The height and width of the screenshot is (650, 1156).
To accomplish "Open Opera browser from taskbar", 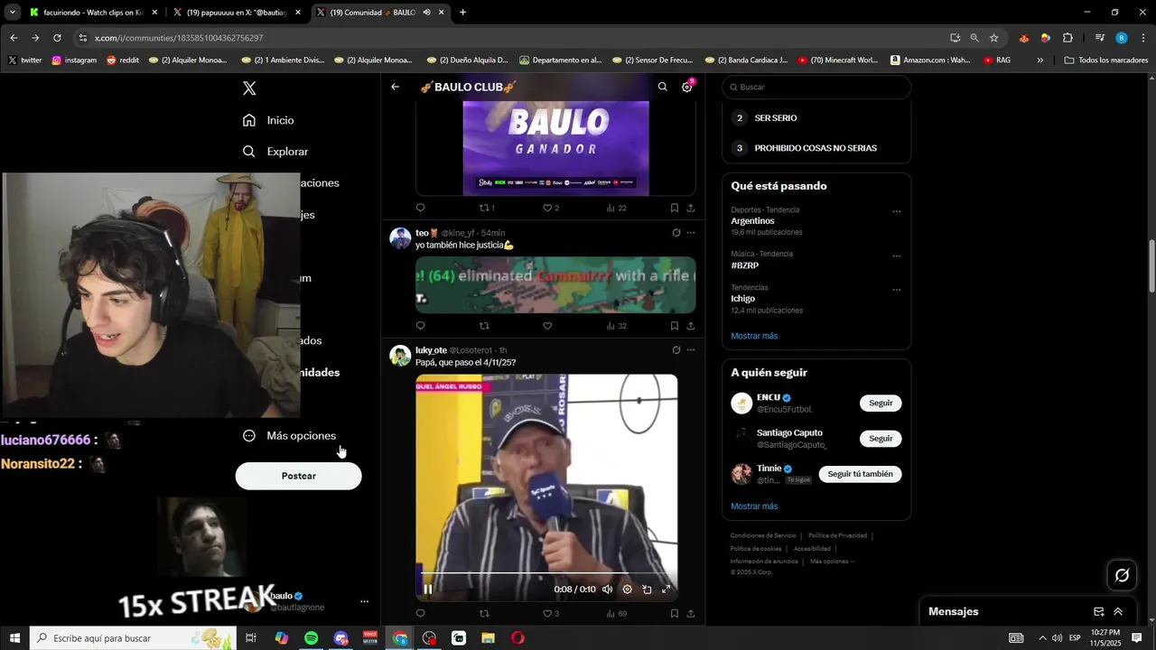I will [517, 638].
